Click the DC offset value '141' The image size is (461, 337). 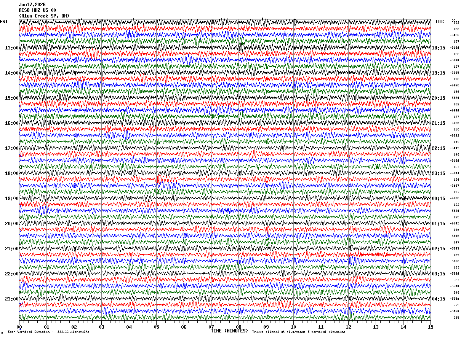click(x=456, y=142)
